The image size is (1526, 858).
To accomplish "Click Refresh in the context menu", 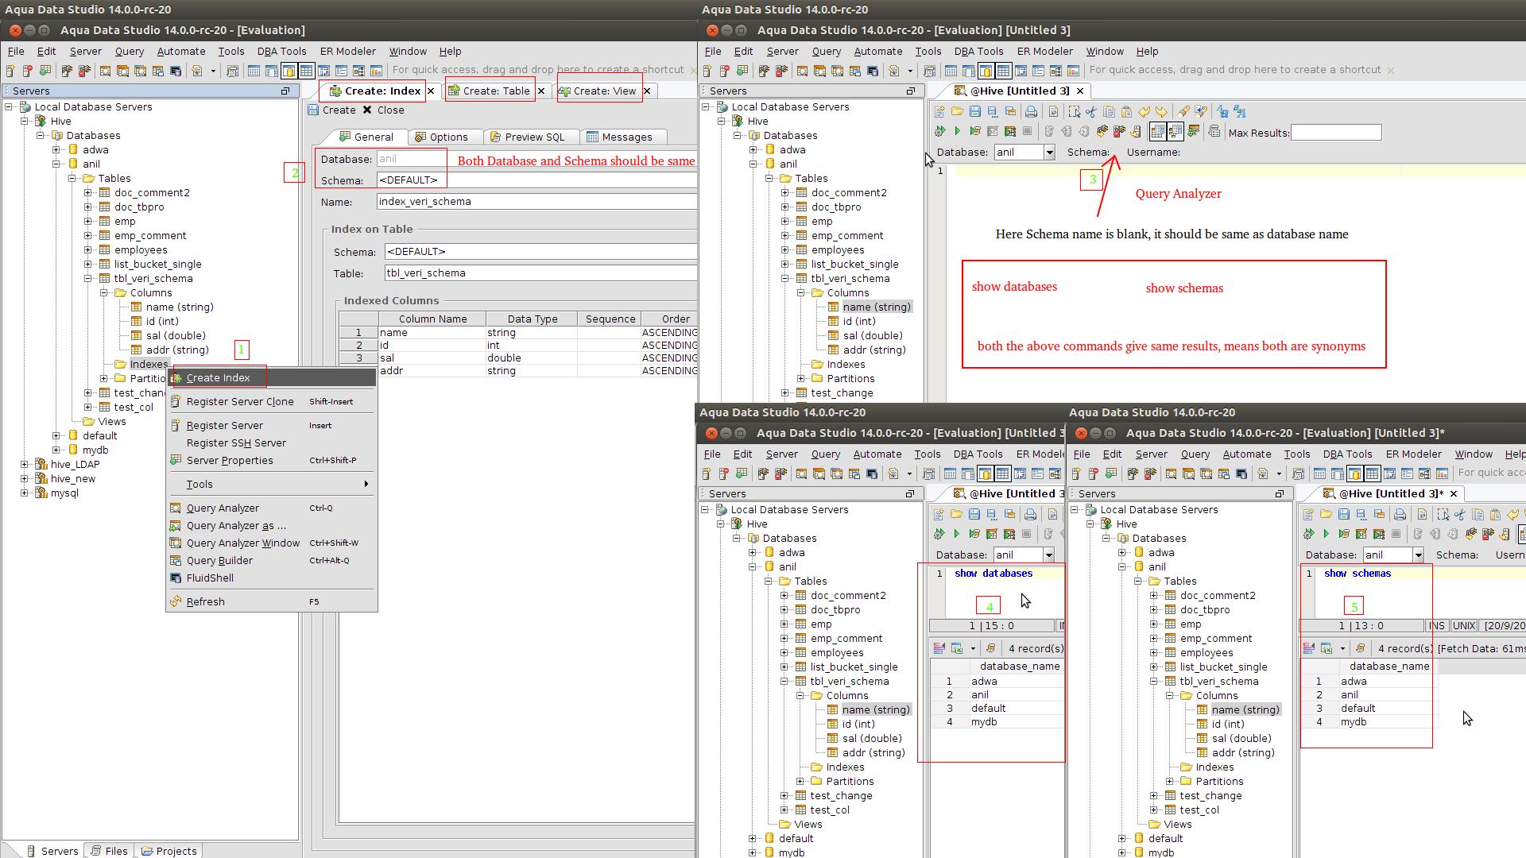I will [x=205, y=602].
